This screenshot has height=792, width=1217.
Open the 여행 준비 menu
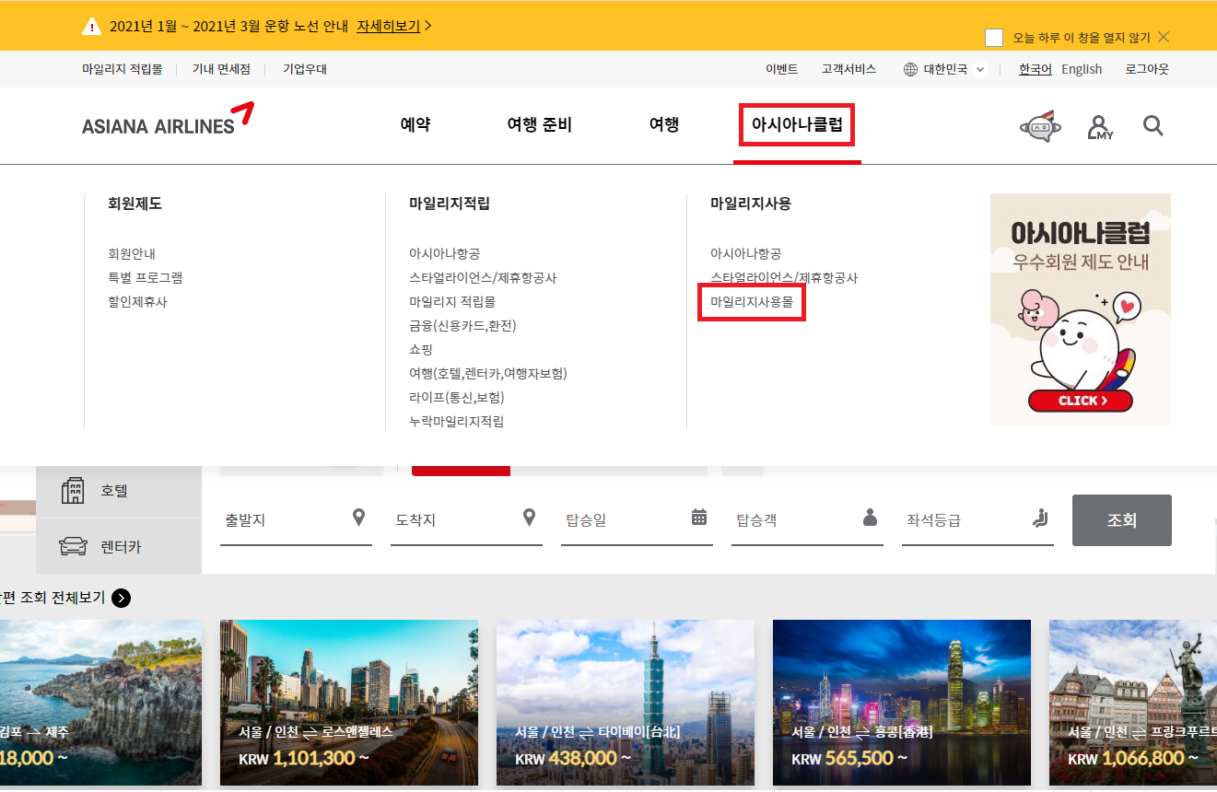point(540,125)
